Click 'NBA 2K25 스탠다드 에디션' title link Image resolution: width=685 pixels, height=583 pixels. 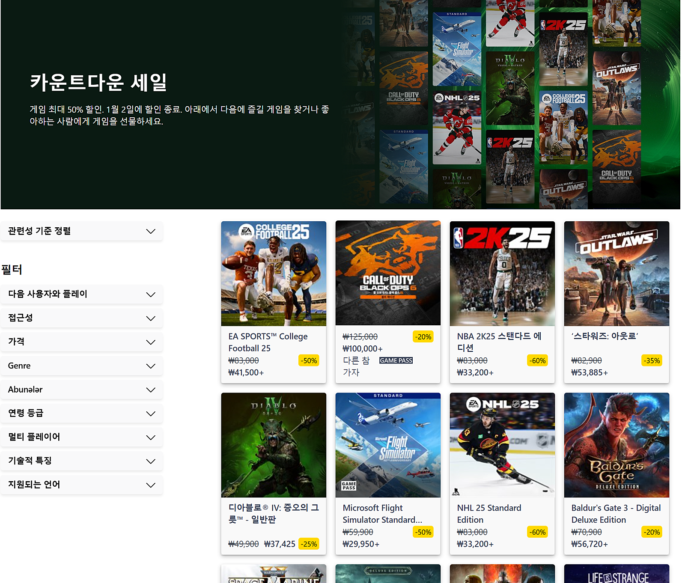point(499,342)
